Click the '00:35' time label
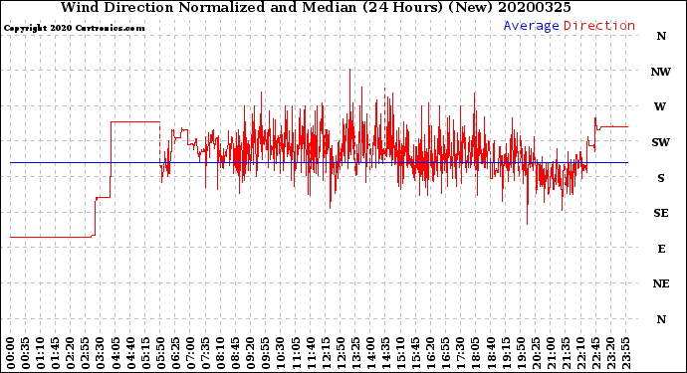Viewport: 687px width, 373px height. pyautogui.click(x=26, y=353)
